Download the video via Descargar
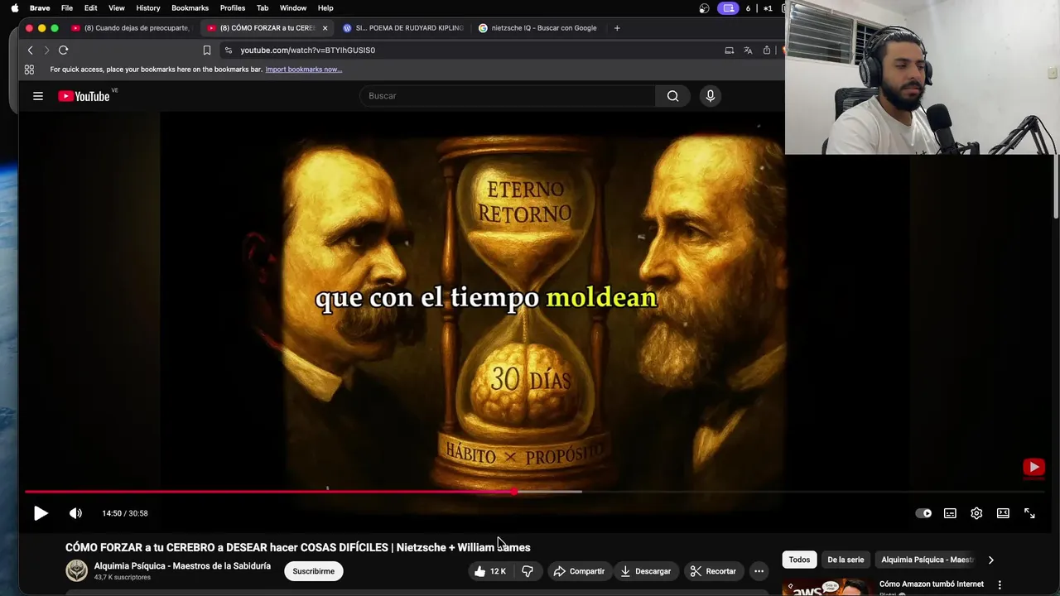 click(x=645, y=571)
